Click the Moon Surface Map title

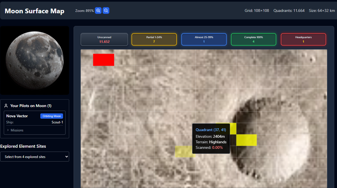pos(34,11)
